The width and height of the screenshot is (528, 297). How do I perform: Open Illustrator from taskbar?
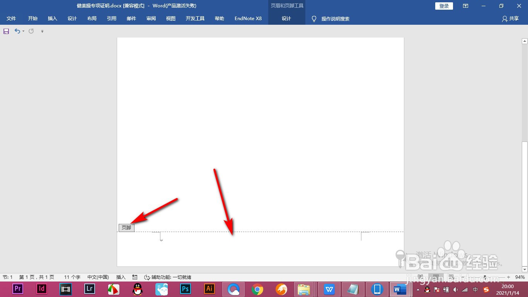(209, 289)
